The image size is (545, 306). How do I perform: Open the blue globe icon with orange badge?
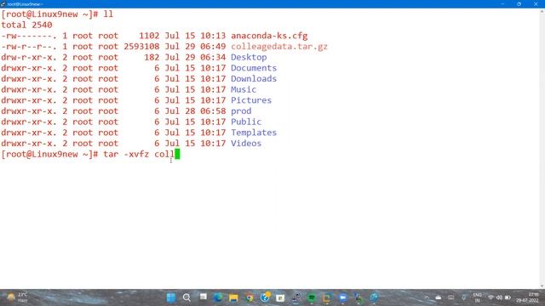pyautogui.click(x=265, y=297)
